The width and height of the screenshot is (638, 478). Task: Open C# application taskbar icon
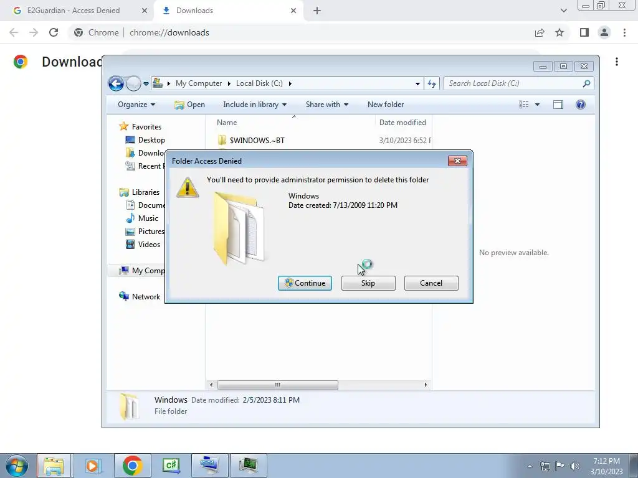coord(171,466)
